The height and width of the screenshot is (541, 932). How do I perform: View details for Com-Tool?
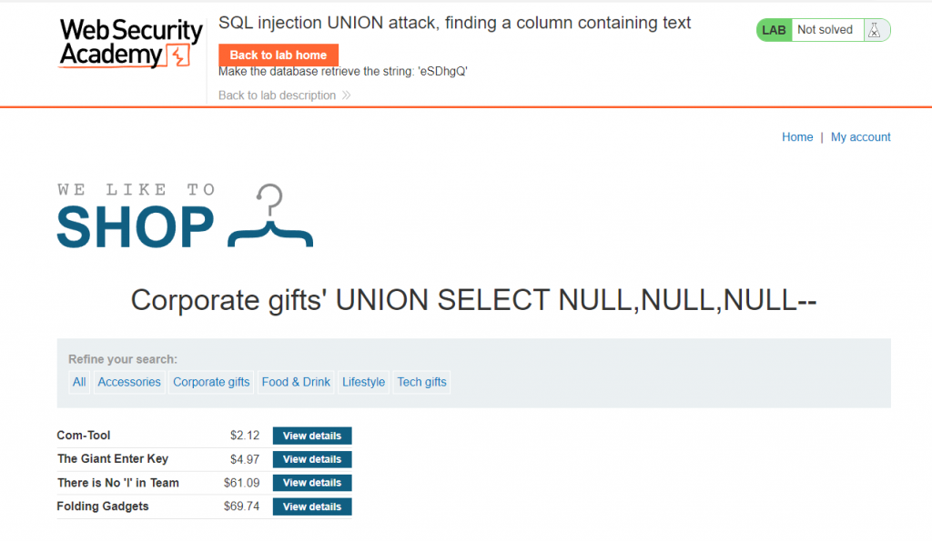pos(311,436)
